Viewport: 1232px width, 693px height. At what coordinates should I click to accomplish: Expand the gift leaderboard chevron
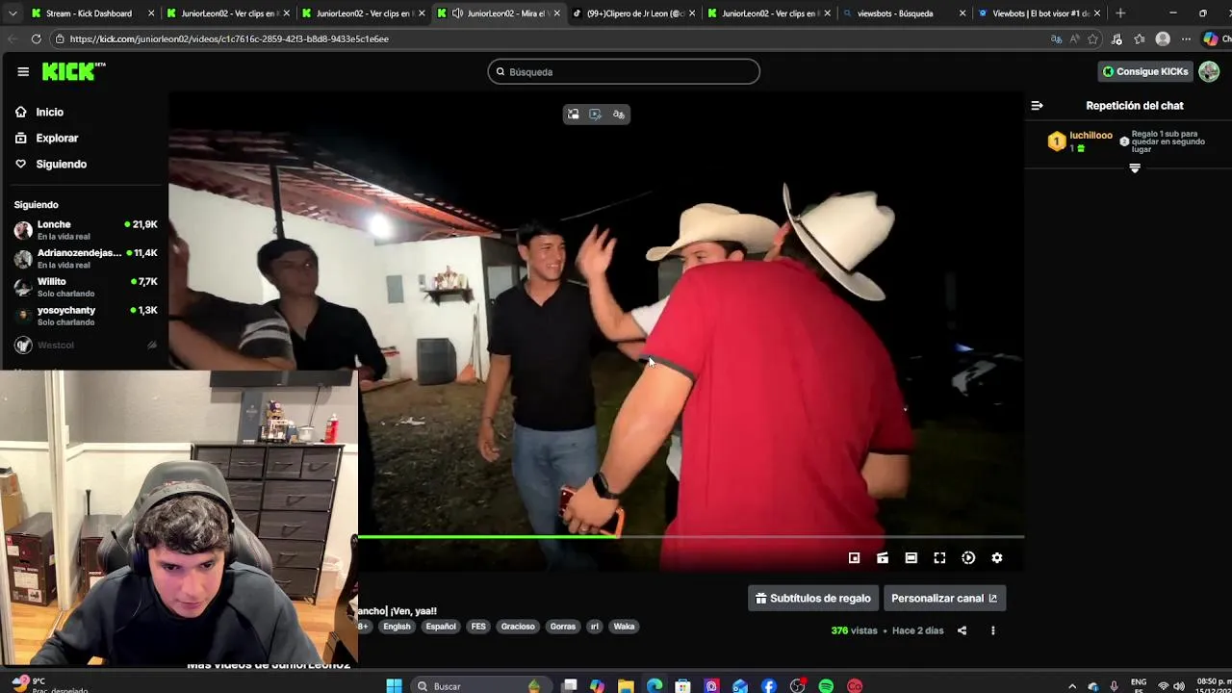point(1135,168)
